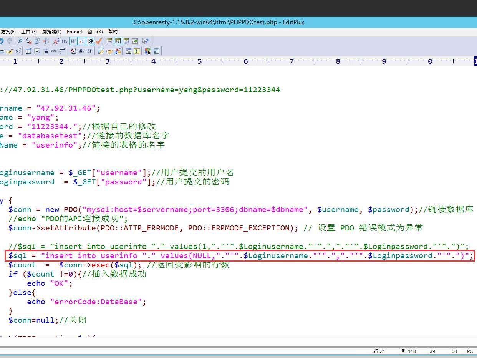
Task: Click status bar value 39
Action: click(432, 351)
